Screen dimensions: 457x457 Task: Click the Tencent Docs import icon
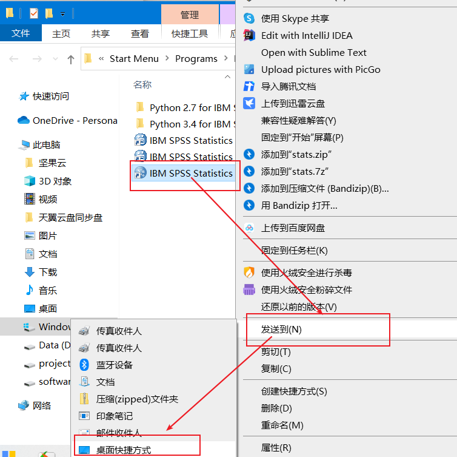(249, 86)
